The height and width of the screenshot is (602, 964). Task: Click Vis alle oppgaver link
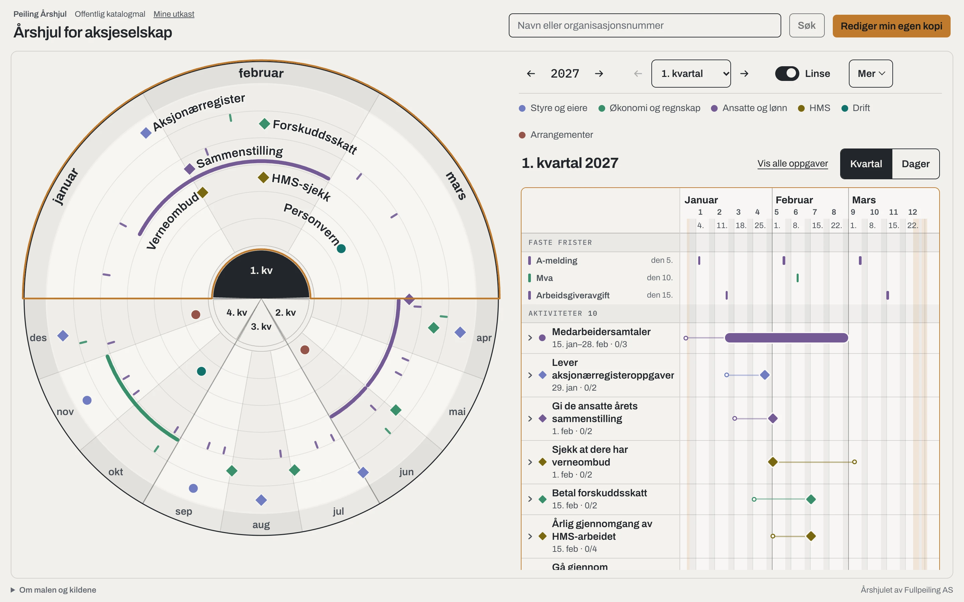[x=793, y=164]
